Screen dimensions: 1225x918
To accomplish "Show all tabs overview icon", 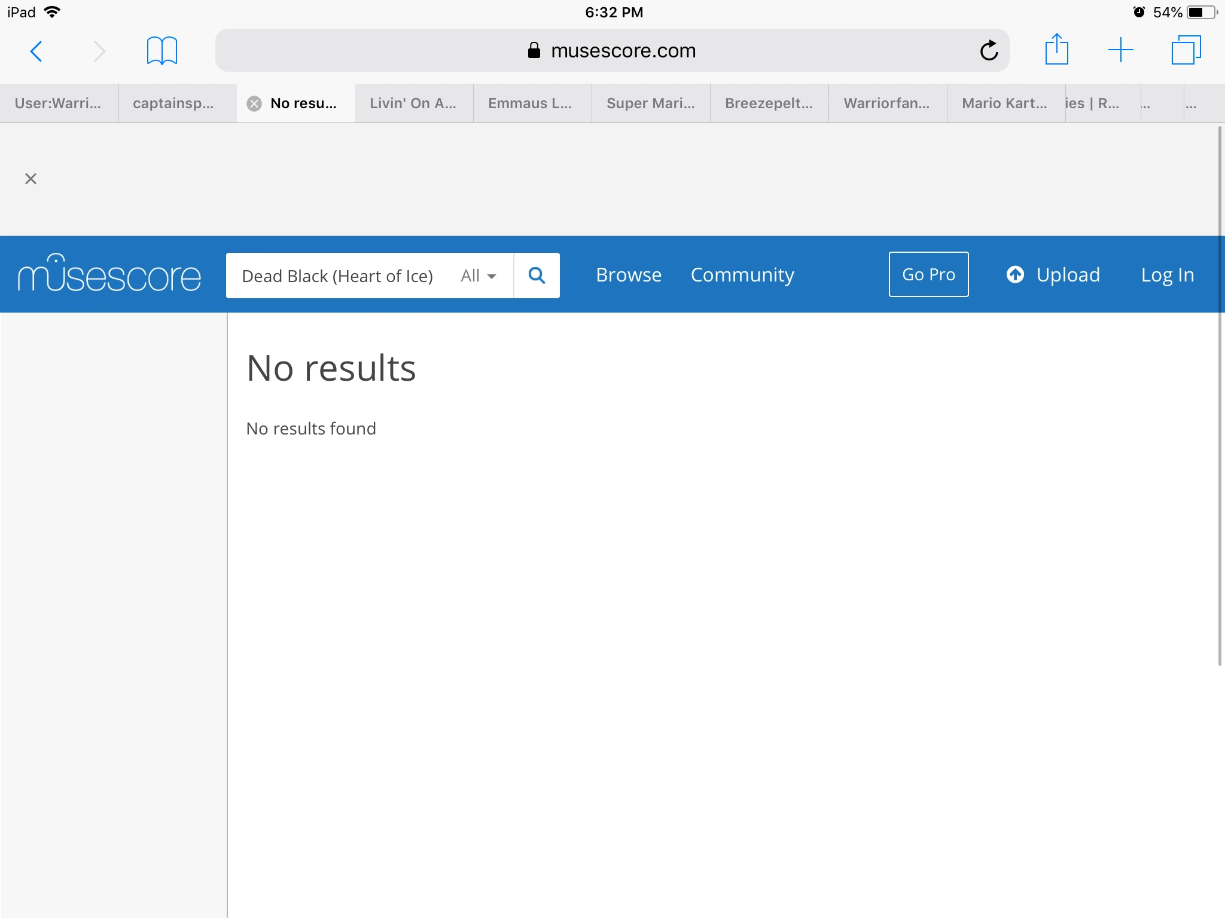I will (1186, 50).
